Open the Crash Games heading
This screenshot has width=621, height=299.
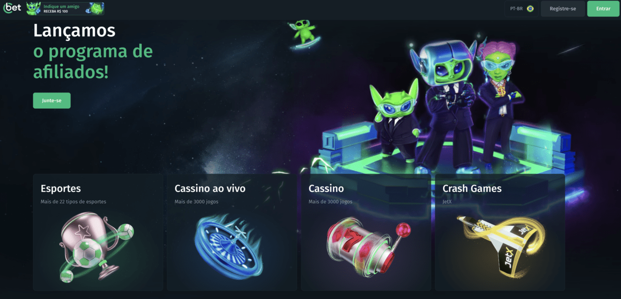pos(472,189)
